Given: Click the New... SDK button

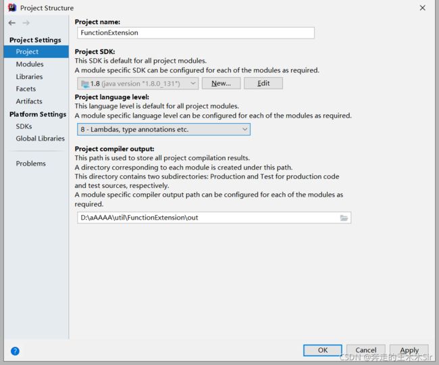Looking at the screenshot, I should pos(221,83).
